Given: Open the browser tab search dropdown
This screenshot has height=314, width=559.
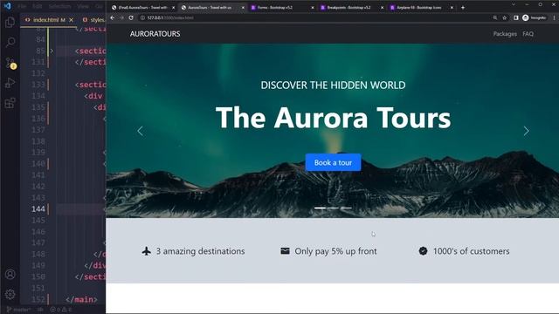Looking at the screenshot, I should click(x=514, y=4).
